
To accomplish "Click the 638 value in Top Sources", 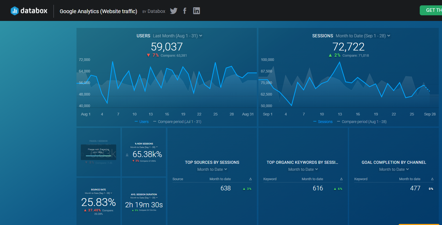I will [225, 188].
